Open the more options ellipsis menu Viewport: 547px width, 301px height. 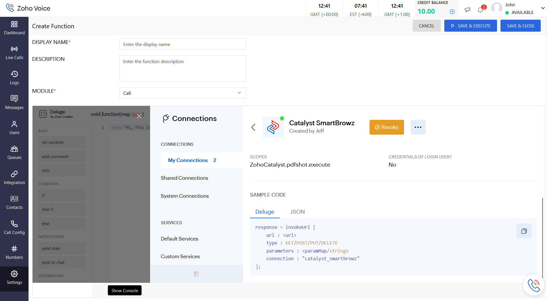(x=418, y=127)
